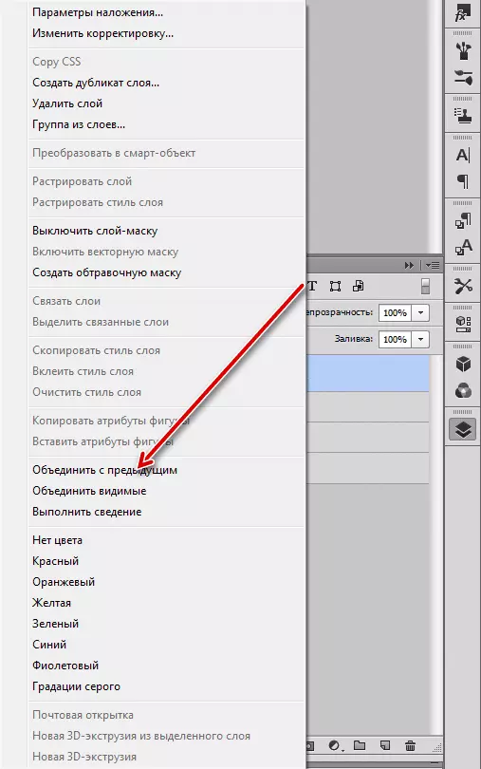Viewport: 481px width, 769px height.
Task: Toggle the smart object filter icon
Action: [x=359, y=286]
